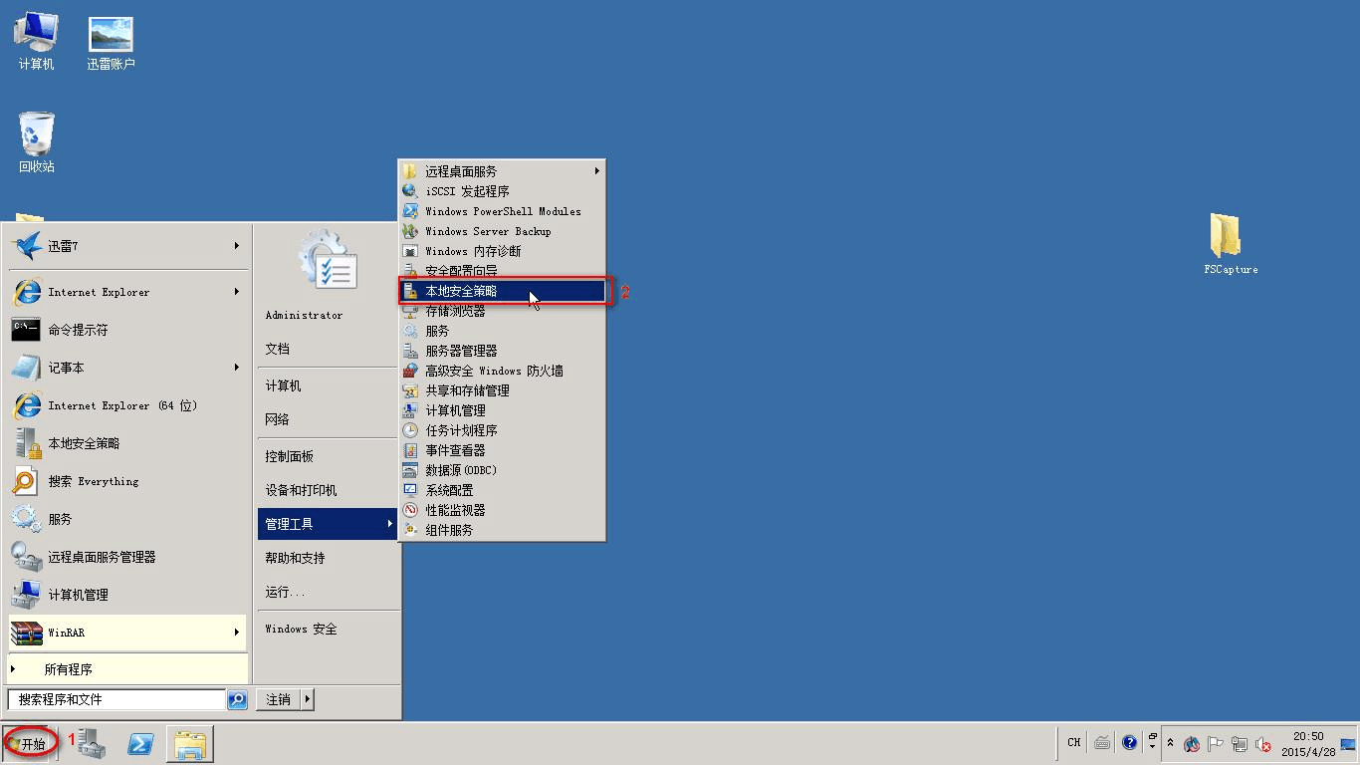
Task: Open 远程桌面服务管理器
Action: click(x=127, y=557)
